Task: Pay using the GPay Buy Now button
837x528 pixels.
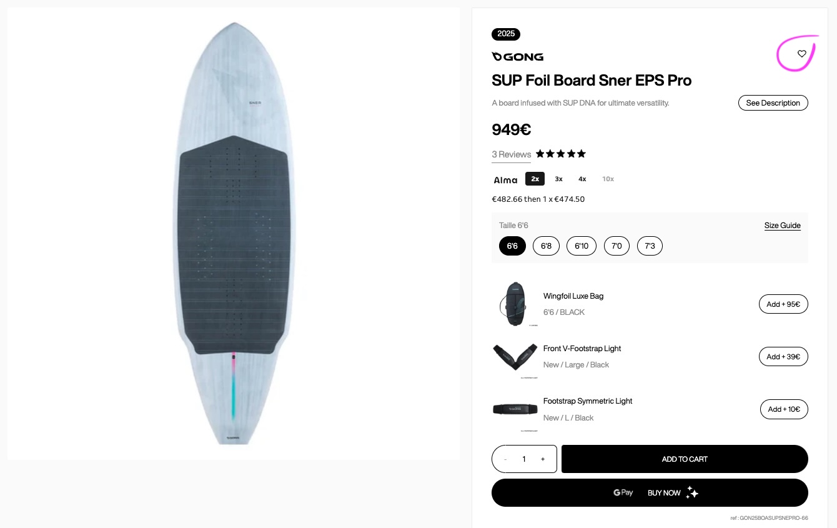Action: tap(650, 493)
